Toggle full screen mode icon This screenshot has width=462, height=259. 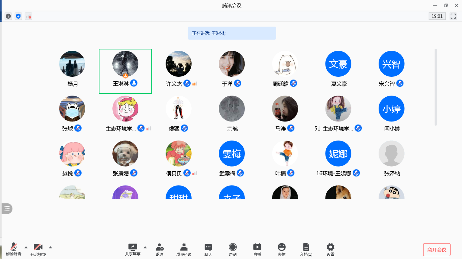(x=453, y=16)
